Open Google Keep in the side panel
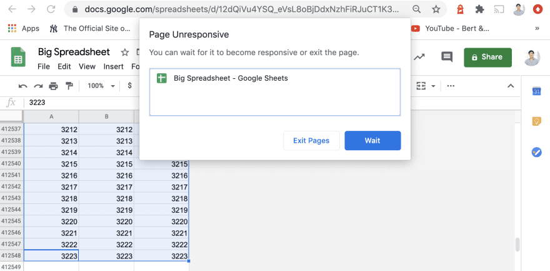550x271 pixels. [x=536, y=121]
